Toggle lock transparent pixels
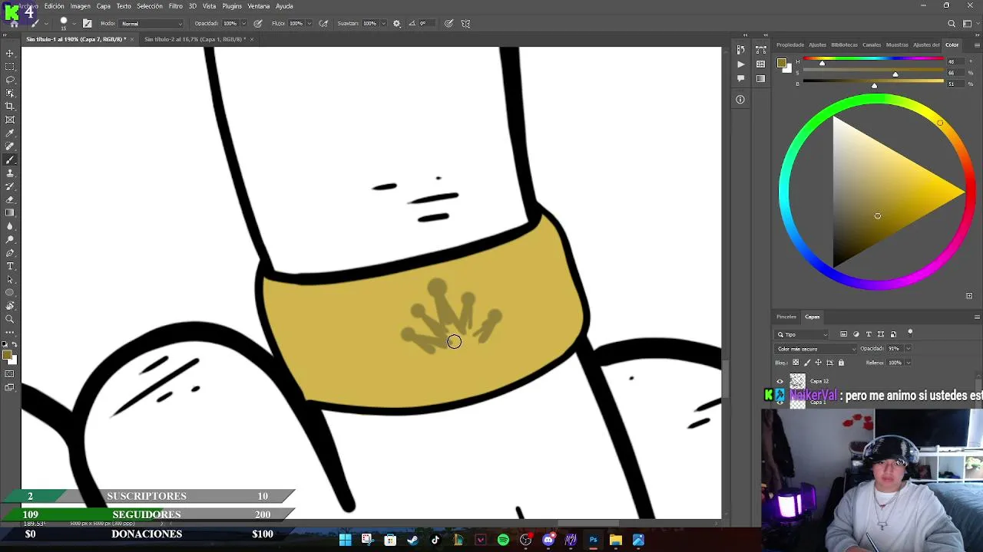The height and width of the screenshot is (552, 983). click(795, 363)
